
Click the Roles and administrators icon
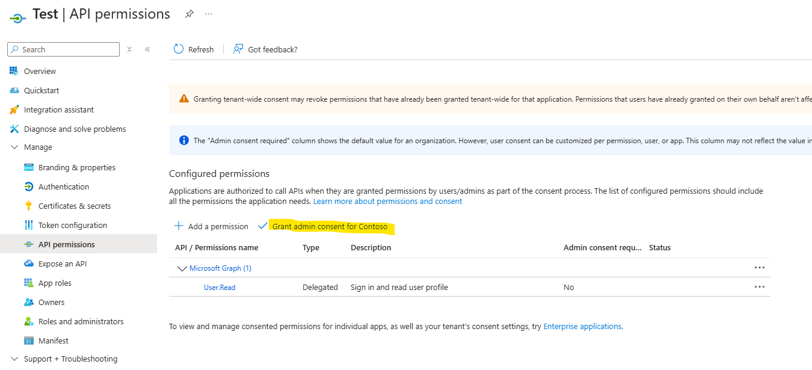pos(29,321)
